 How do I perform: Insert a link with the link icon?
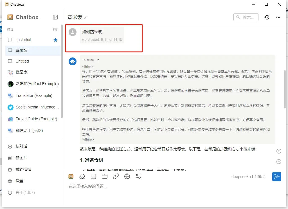tap(116, 176)
